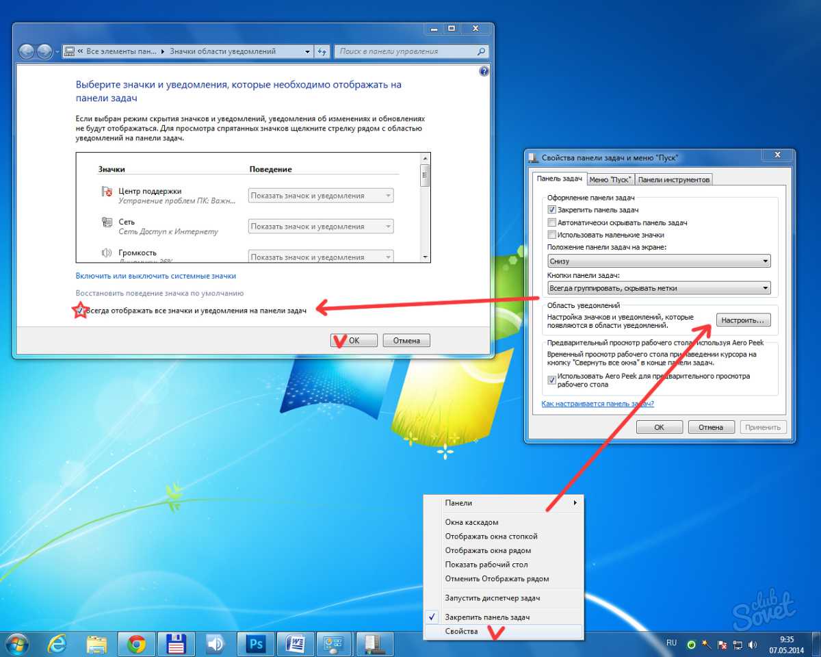Expand the 'Панели' submenu in context menu

coord(503,503)
